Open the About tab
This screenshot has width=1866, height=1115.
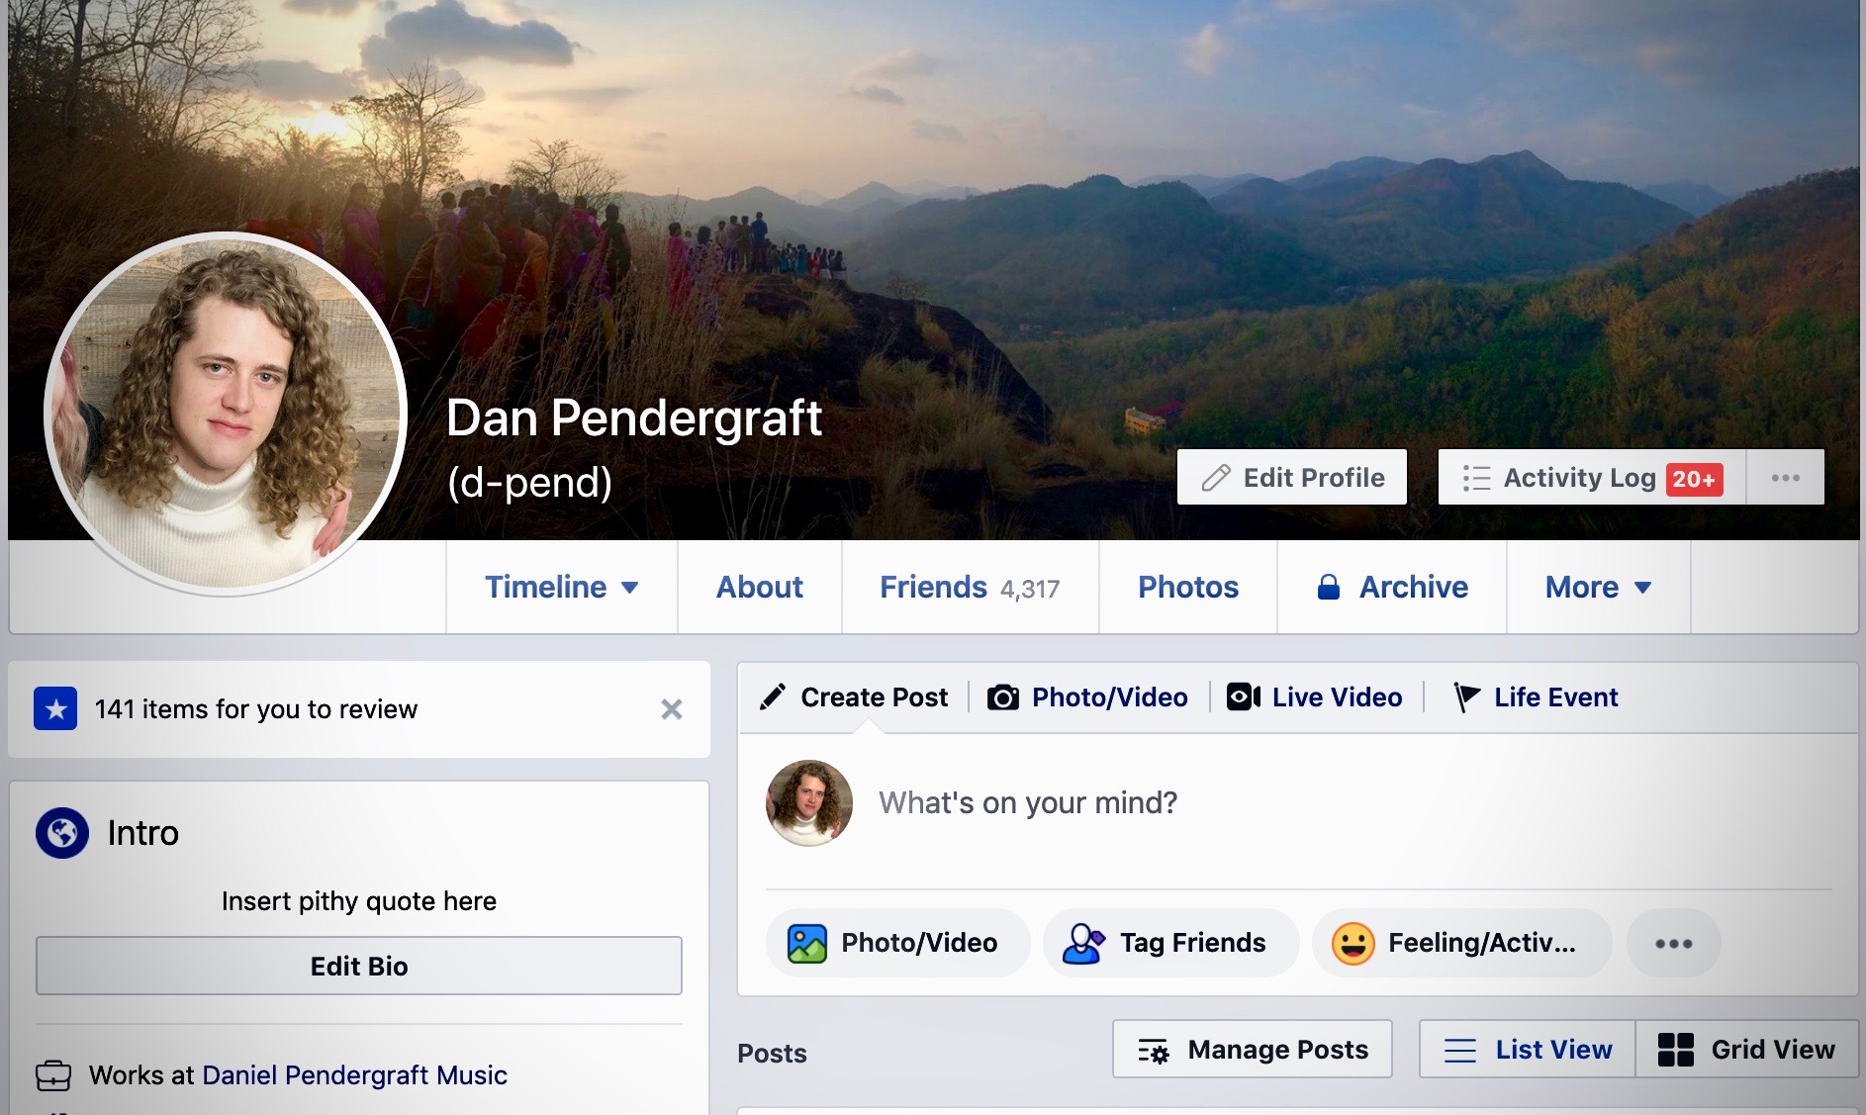[760, 587]
